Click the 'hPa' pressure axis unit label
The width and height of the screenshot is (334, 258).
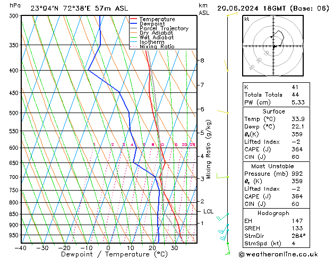(x=15, y=5)
